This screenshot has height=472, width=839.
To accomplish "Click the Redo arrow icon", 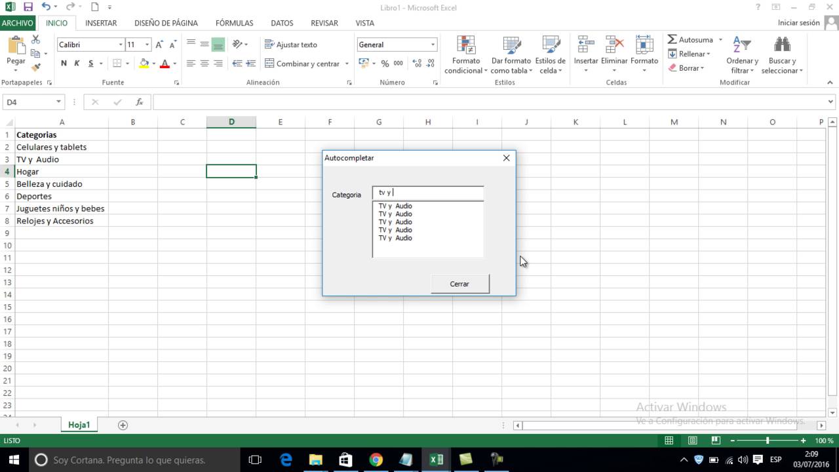I will [70, 7].
